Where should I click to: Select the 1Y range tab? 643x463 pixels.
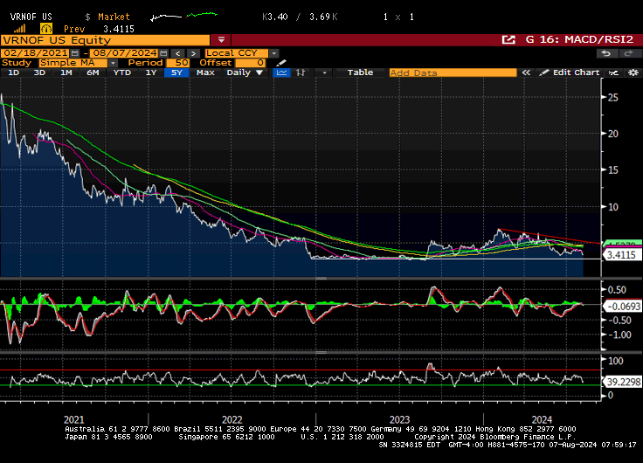coord(151,73)
